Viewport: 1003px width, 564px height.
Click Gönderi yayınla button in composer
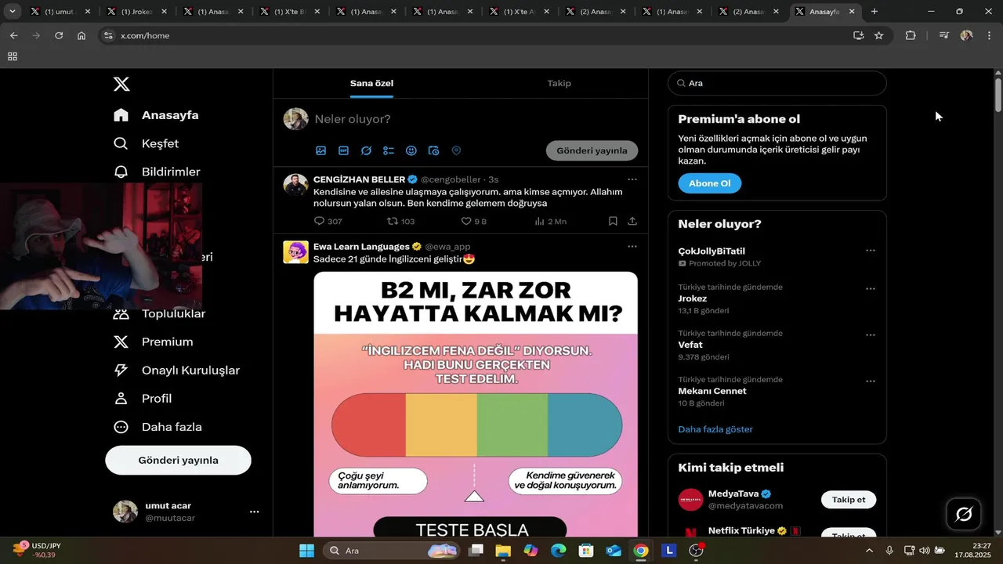592,150
